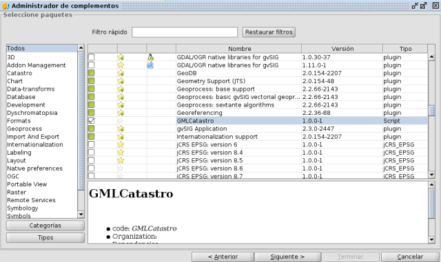
Task: Click the green installed box beside gvSIG Application
Action: (x=92, y=129)
